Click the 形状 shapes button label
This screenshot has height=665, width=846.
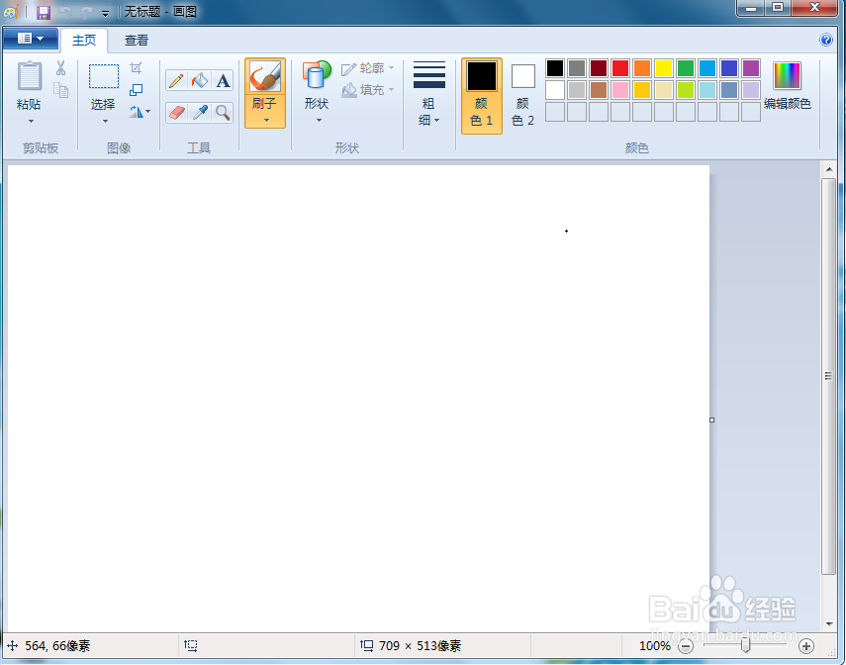tap(317, 103)
